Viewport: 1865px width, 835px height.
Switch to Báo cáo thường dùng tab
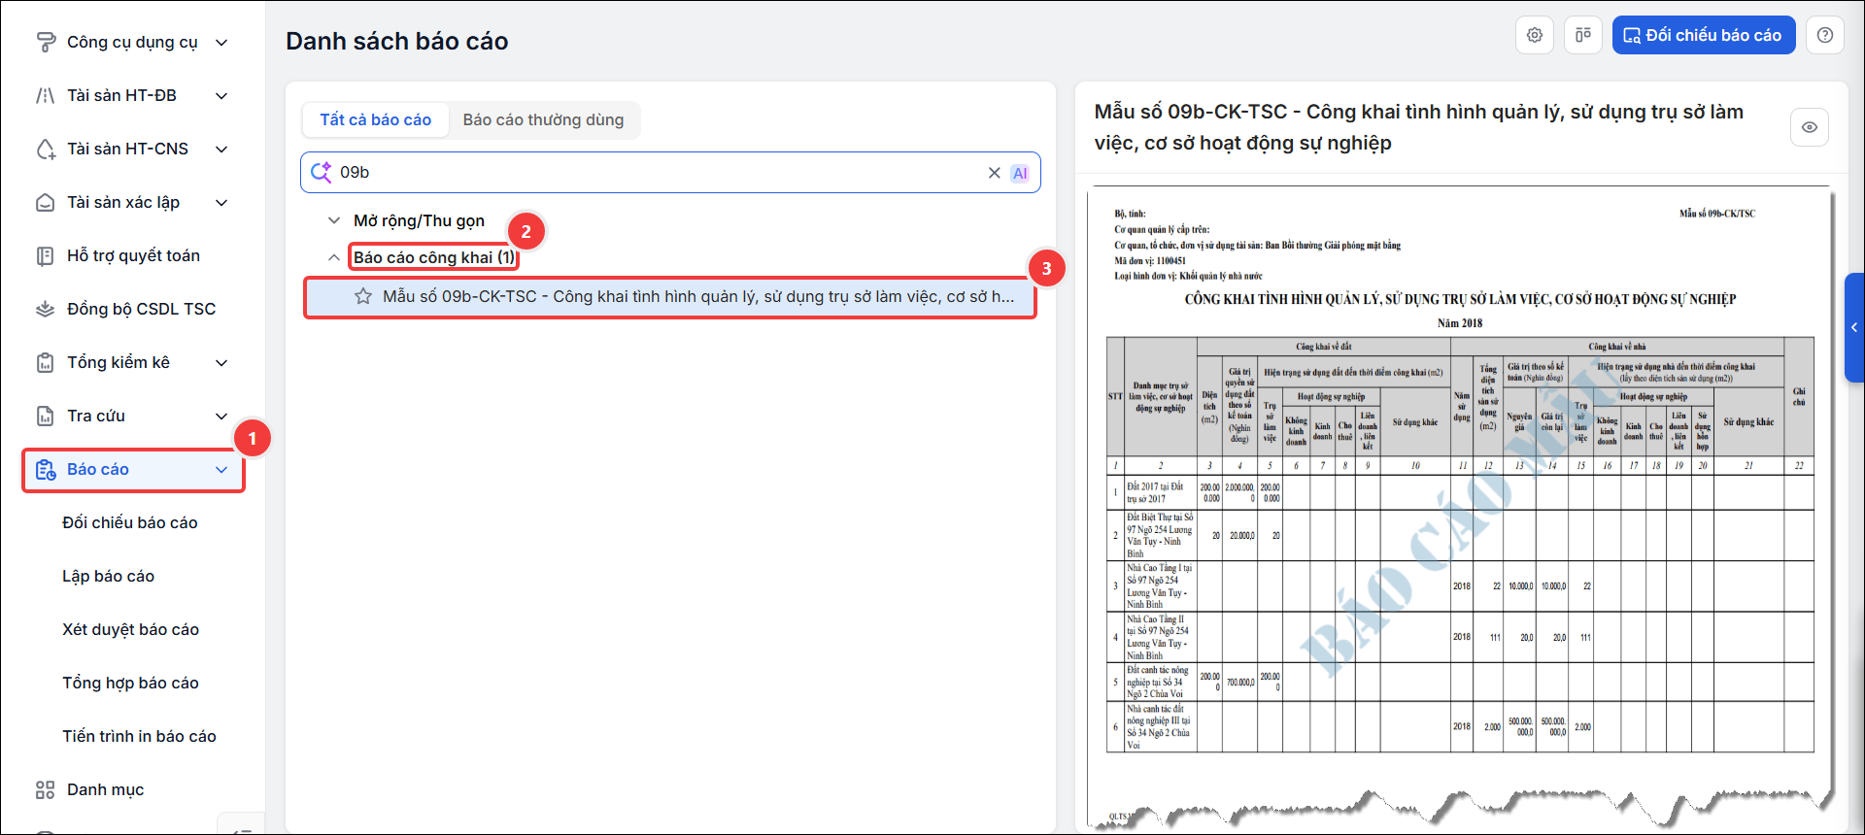543,119
